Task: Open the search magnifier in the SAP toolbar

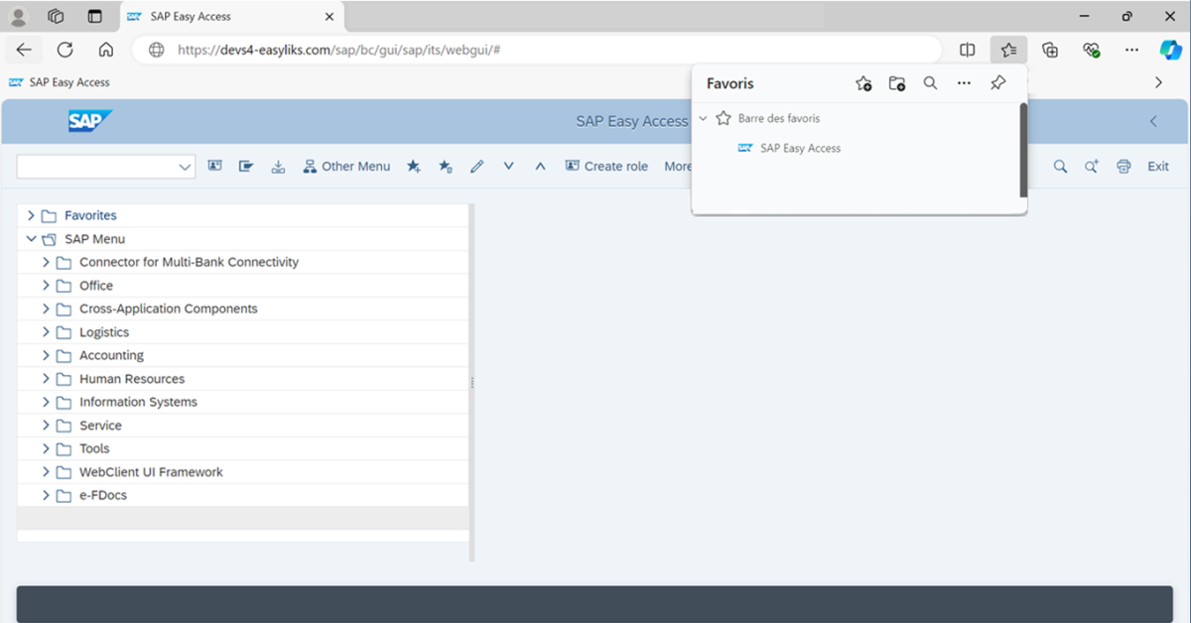Action: click(1059, 166)
